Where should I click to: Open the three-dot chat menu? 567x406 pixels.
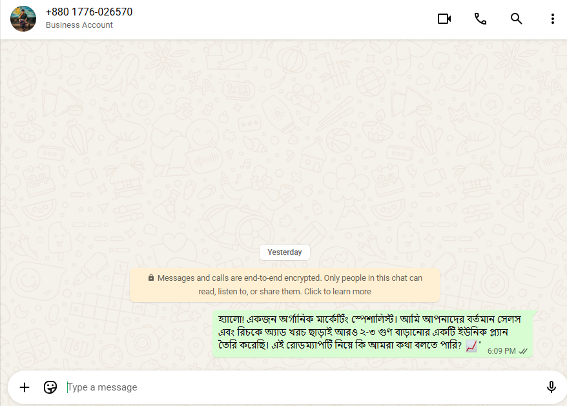tap(553, 19)
